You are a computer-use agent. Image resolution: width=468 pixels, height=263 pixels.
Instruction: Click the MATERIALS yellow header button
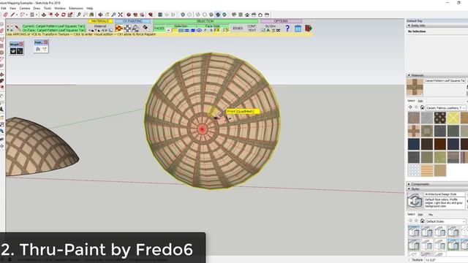100,21
